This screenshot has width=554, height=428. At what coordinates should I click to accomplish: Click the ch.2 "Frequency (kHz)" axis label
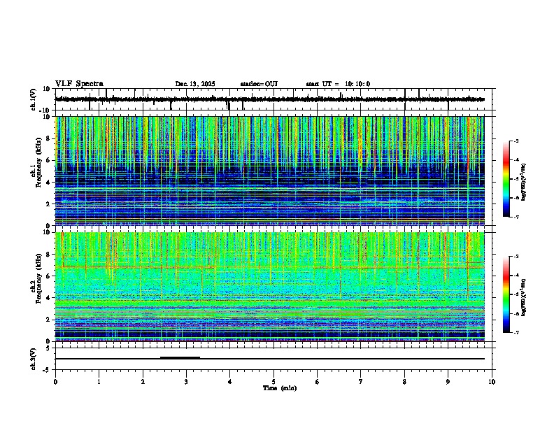[x=38, y=278]
